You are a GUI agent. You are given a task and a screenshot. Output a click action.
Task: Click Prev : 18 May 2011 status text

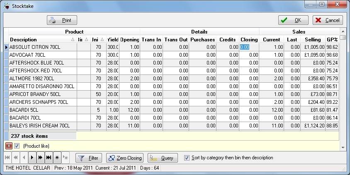pyautogui.click(x=74, y=168)
